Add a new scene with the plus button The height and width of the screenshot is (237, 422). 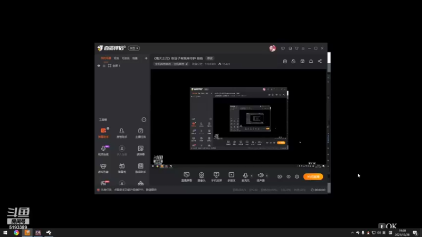(x=146, y=58)
